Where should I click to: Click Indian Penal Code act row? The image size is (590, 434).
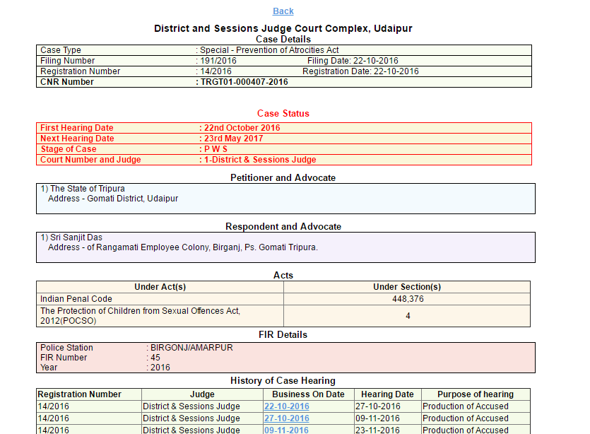[x=160, y=299]
